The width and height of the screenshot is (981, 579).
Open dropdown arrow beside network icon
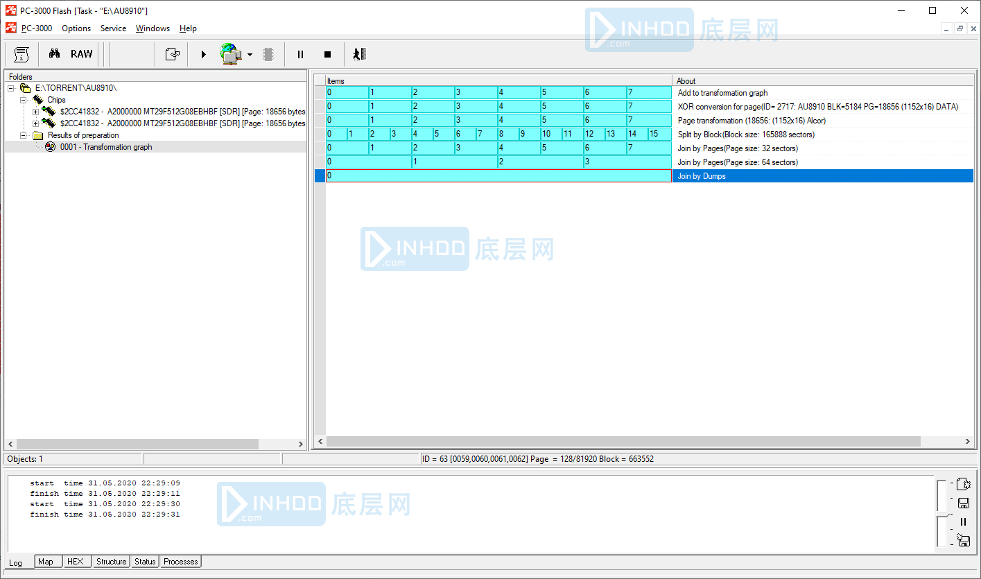click(250, 55)
